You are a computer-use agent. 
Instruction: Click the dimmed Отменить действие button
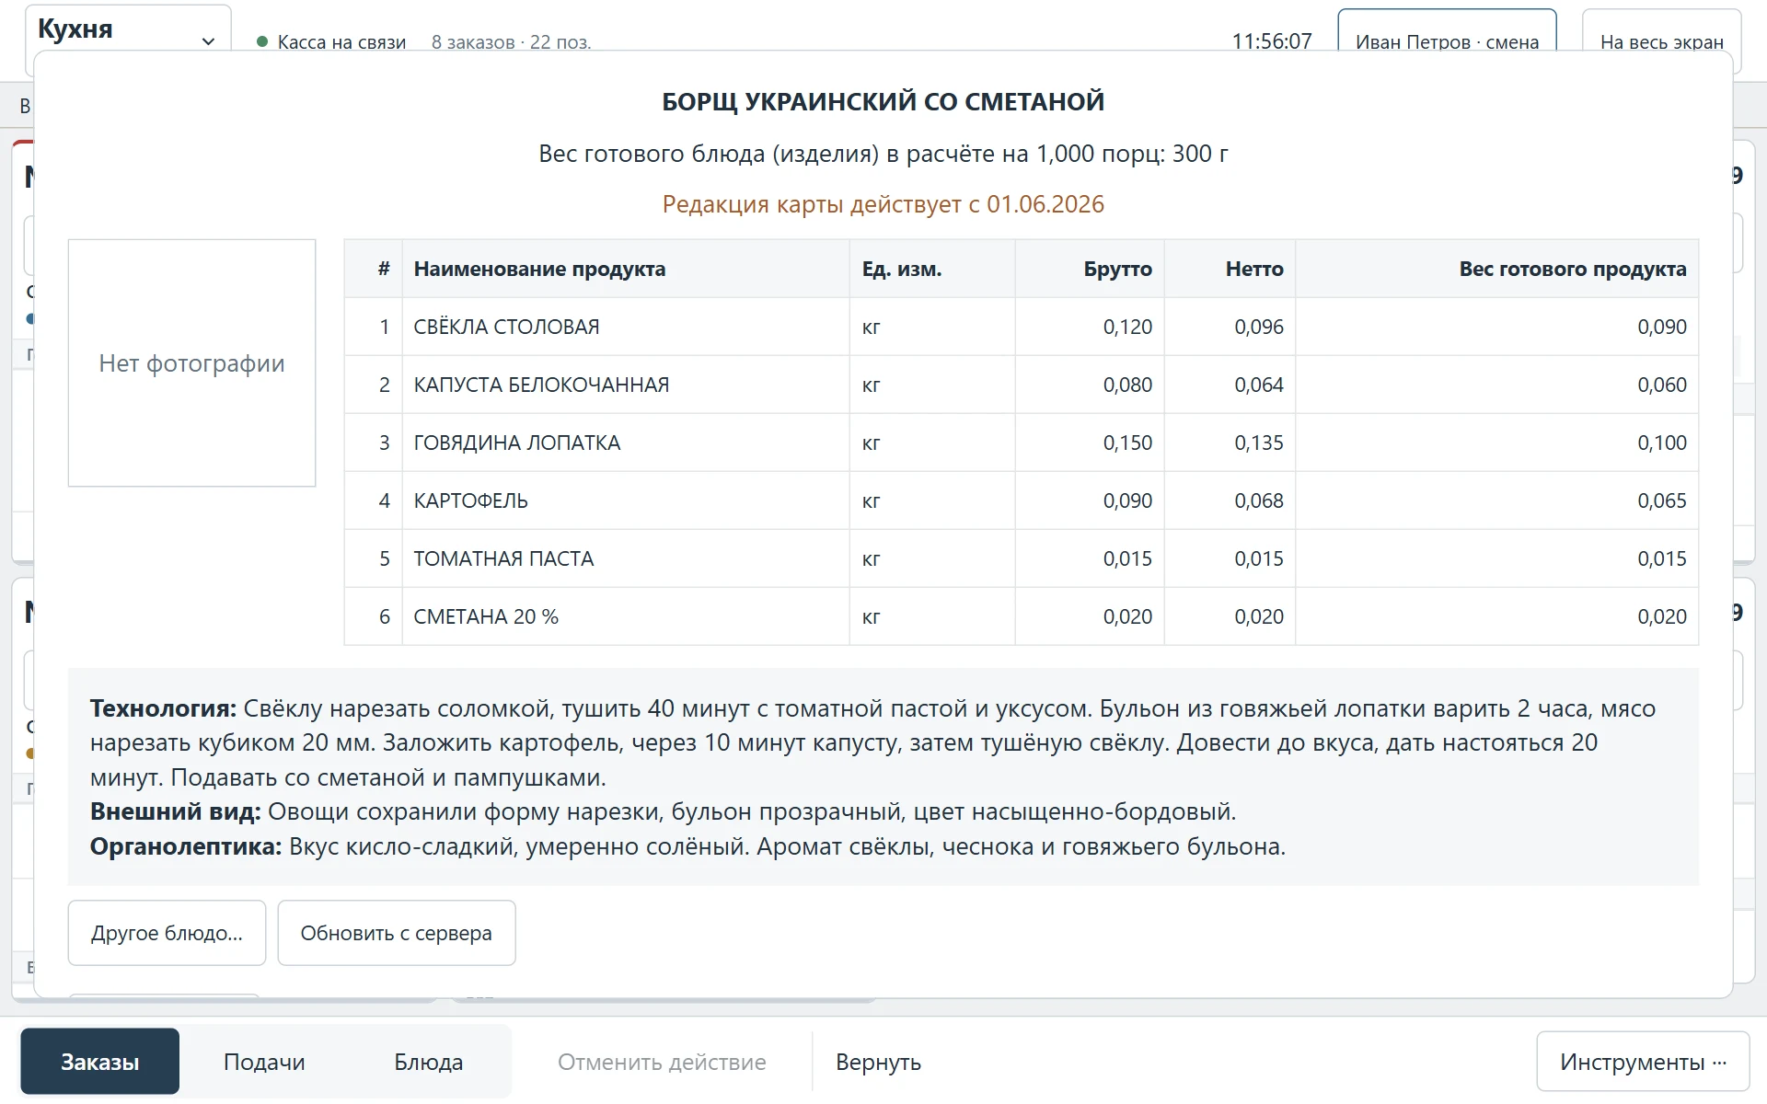coord(662,1062)
